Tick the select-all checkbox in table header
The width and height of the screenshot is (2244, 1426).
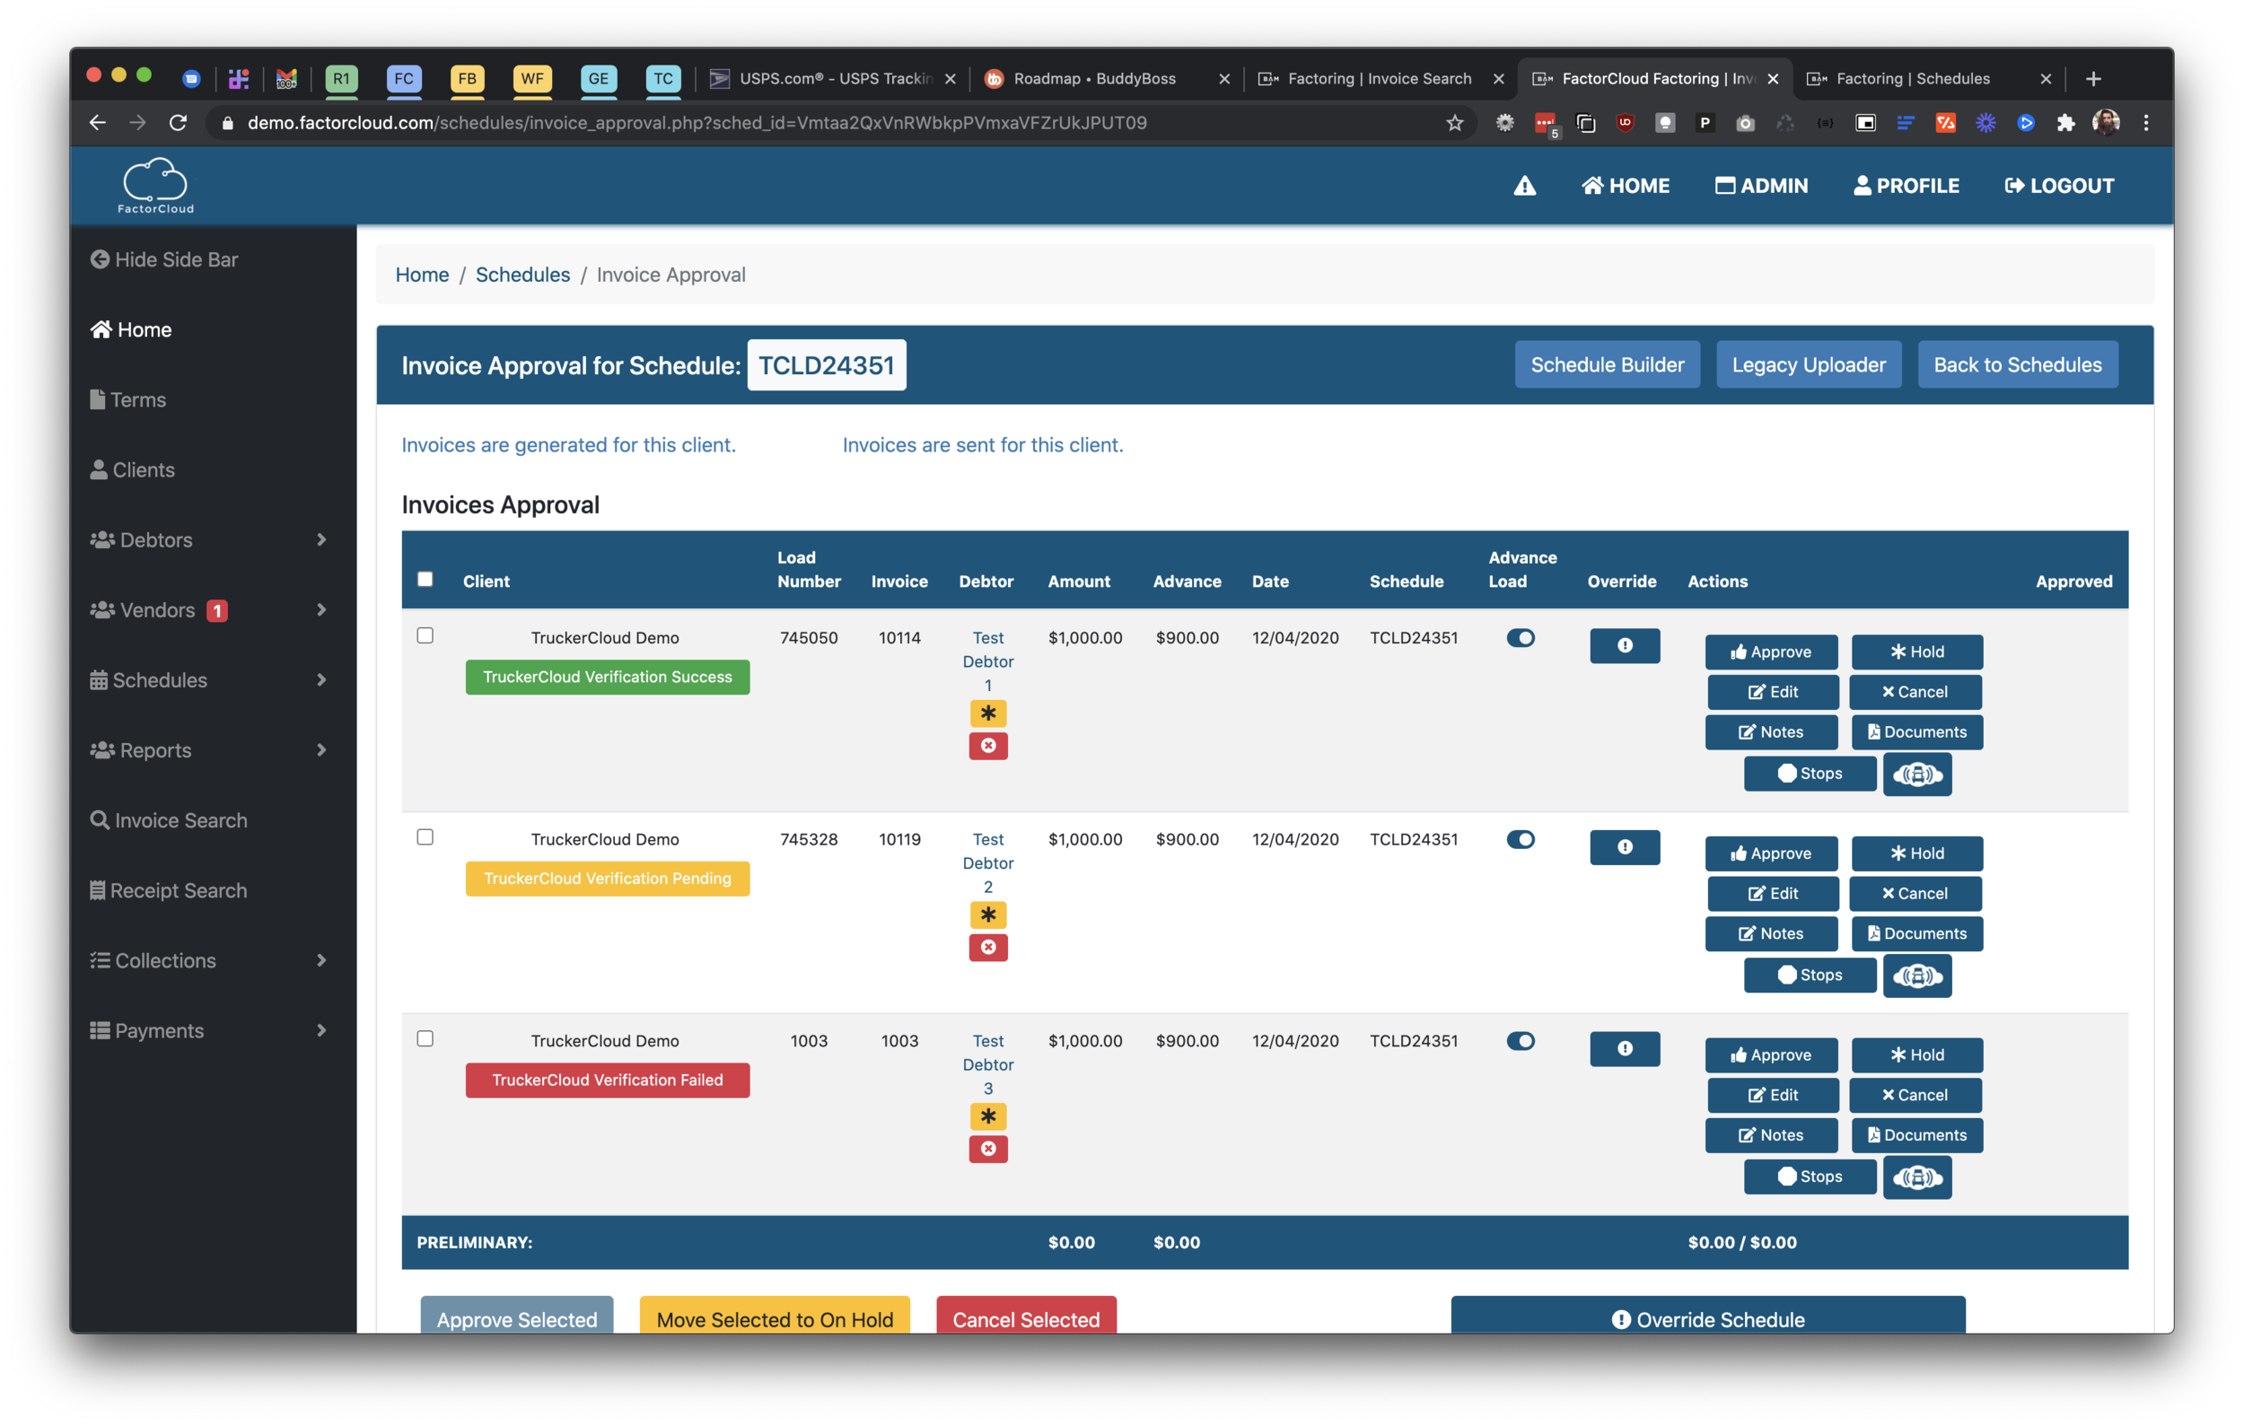425,580
